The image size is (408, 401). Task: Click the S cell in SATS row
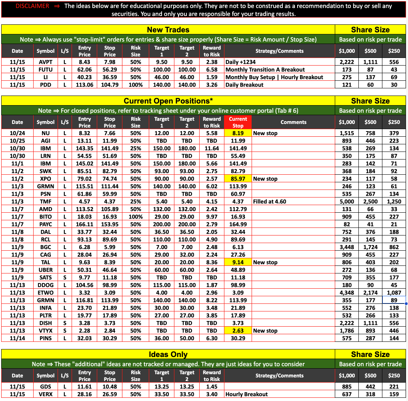[64, 277]
